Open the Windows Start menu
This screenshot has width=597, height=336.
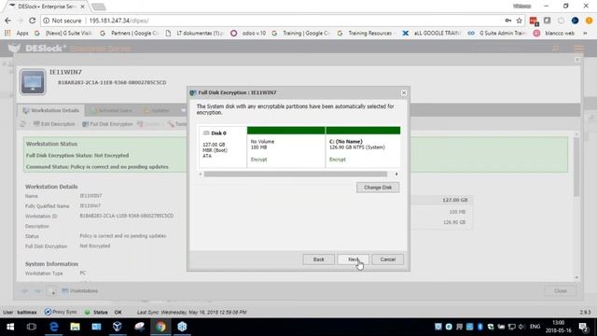pyautogui.click(x=10, y=327)
